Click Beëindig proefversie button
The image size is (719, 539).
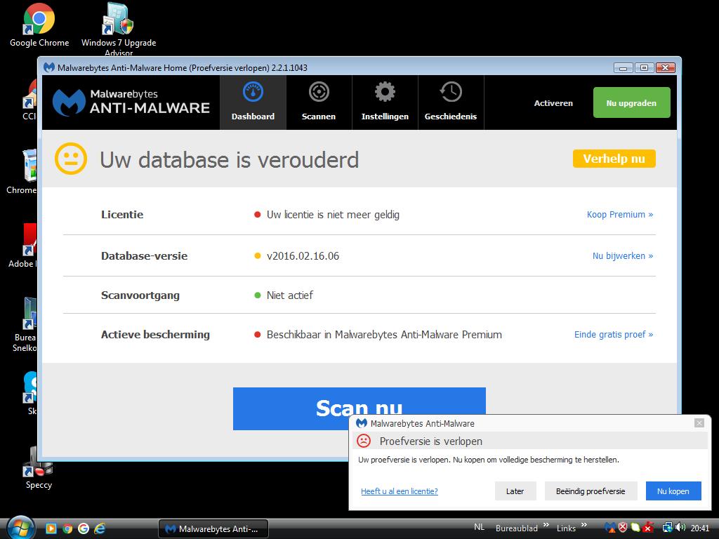[x=591, y=491]
